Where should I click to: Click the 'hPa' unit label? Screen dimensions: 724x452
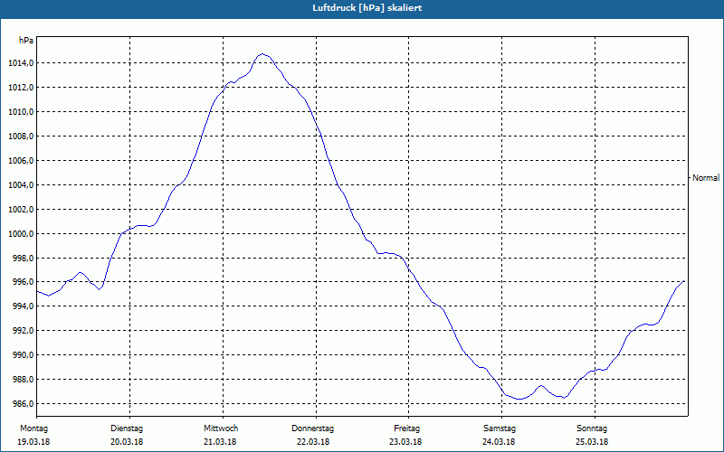point(26,41)
